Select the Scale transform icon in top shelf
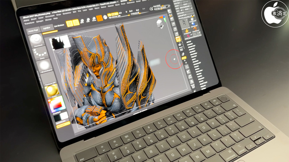Screen dimensions: 289x162 click(88, 20)
